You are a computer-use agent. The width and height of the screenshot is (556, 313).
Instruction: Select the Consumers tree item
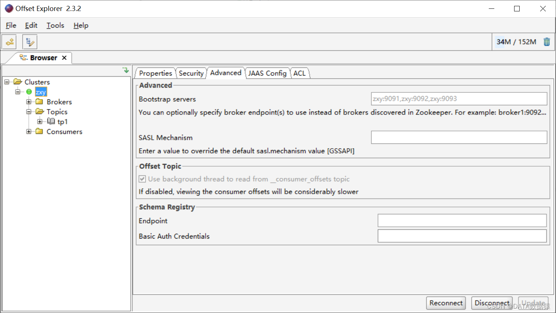point(64,131)
